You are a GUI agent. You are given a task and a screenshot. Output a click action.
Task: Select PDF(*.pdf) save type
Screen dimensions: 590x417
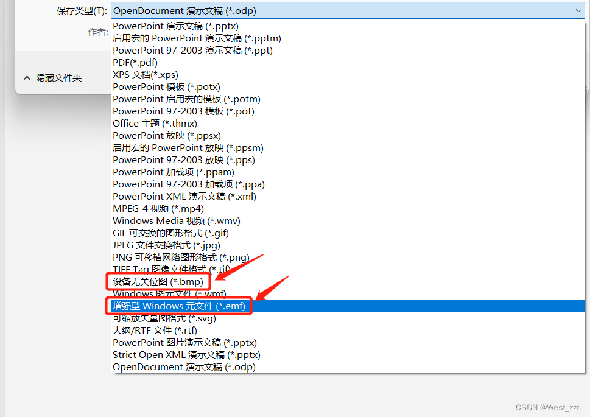(348, 63)
